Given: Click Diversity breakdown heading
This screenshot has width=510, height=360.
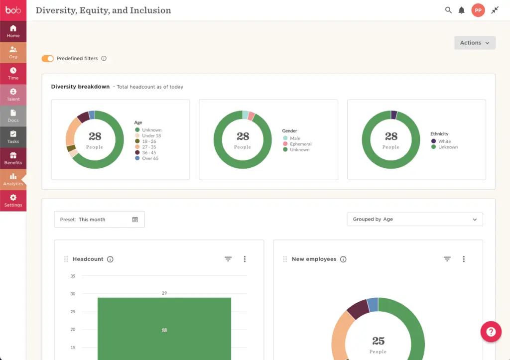Looking at the screenshot, I should [x=80, y=87].
